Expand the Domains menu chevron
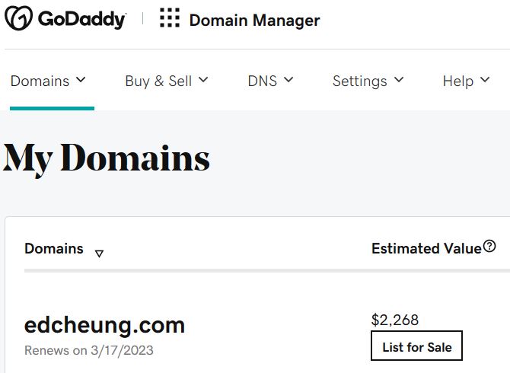This screenshot has width=510, height=373. (81, 79)
